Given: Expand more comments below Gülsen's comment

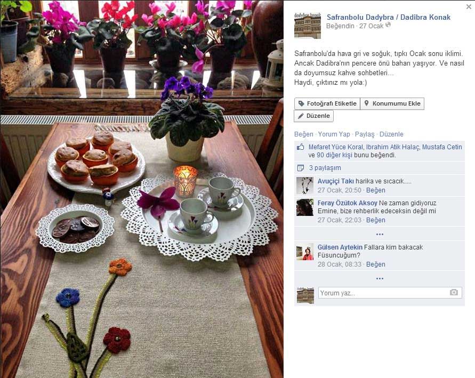Looking at the screenshot, I should 380,278.
